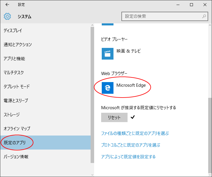Click the content pane scrollbar up arrow
The width and height of the screenshot is (212, 177).
(210, 25)
